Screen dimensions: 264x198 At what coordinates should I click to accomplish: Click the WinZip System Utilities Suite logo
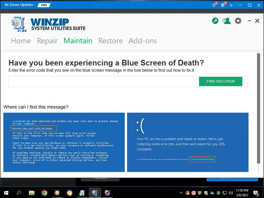pos(48,24)
